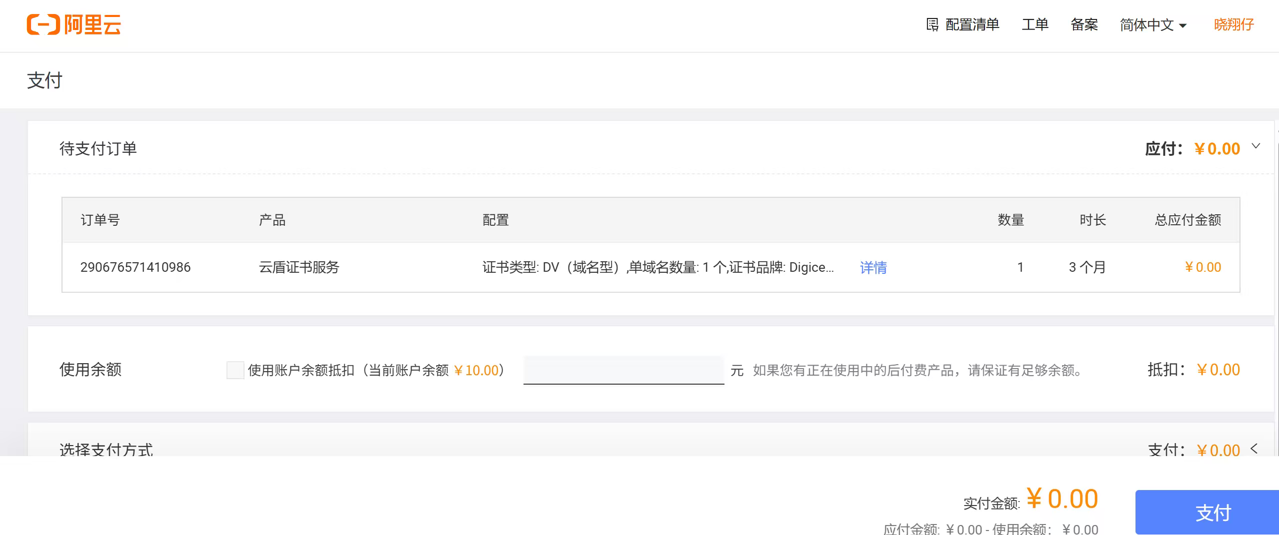The width and height of the screenshot is (1279, 535).
Task: Check 使用账户余额抵扣 checkbox
Action: coord(235,370)
